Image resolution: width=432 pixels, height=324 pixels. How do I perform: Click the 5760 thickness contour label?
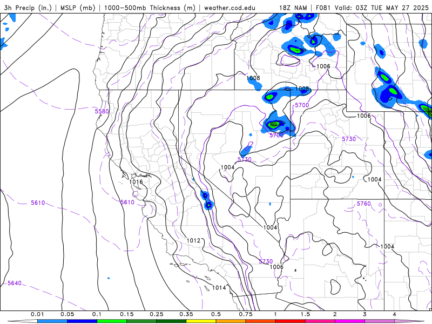(x=363, y=204)
